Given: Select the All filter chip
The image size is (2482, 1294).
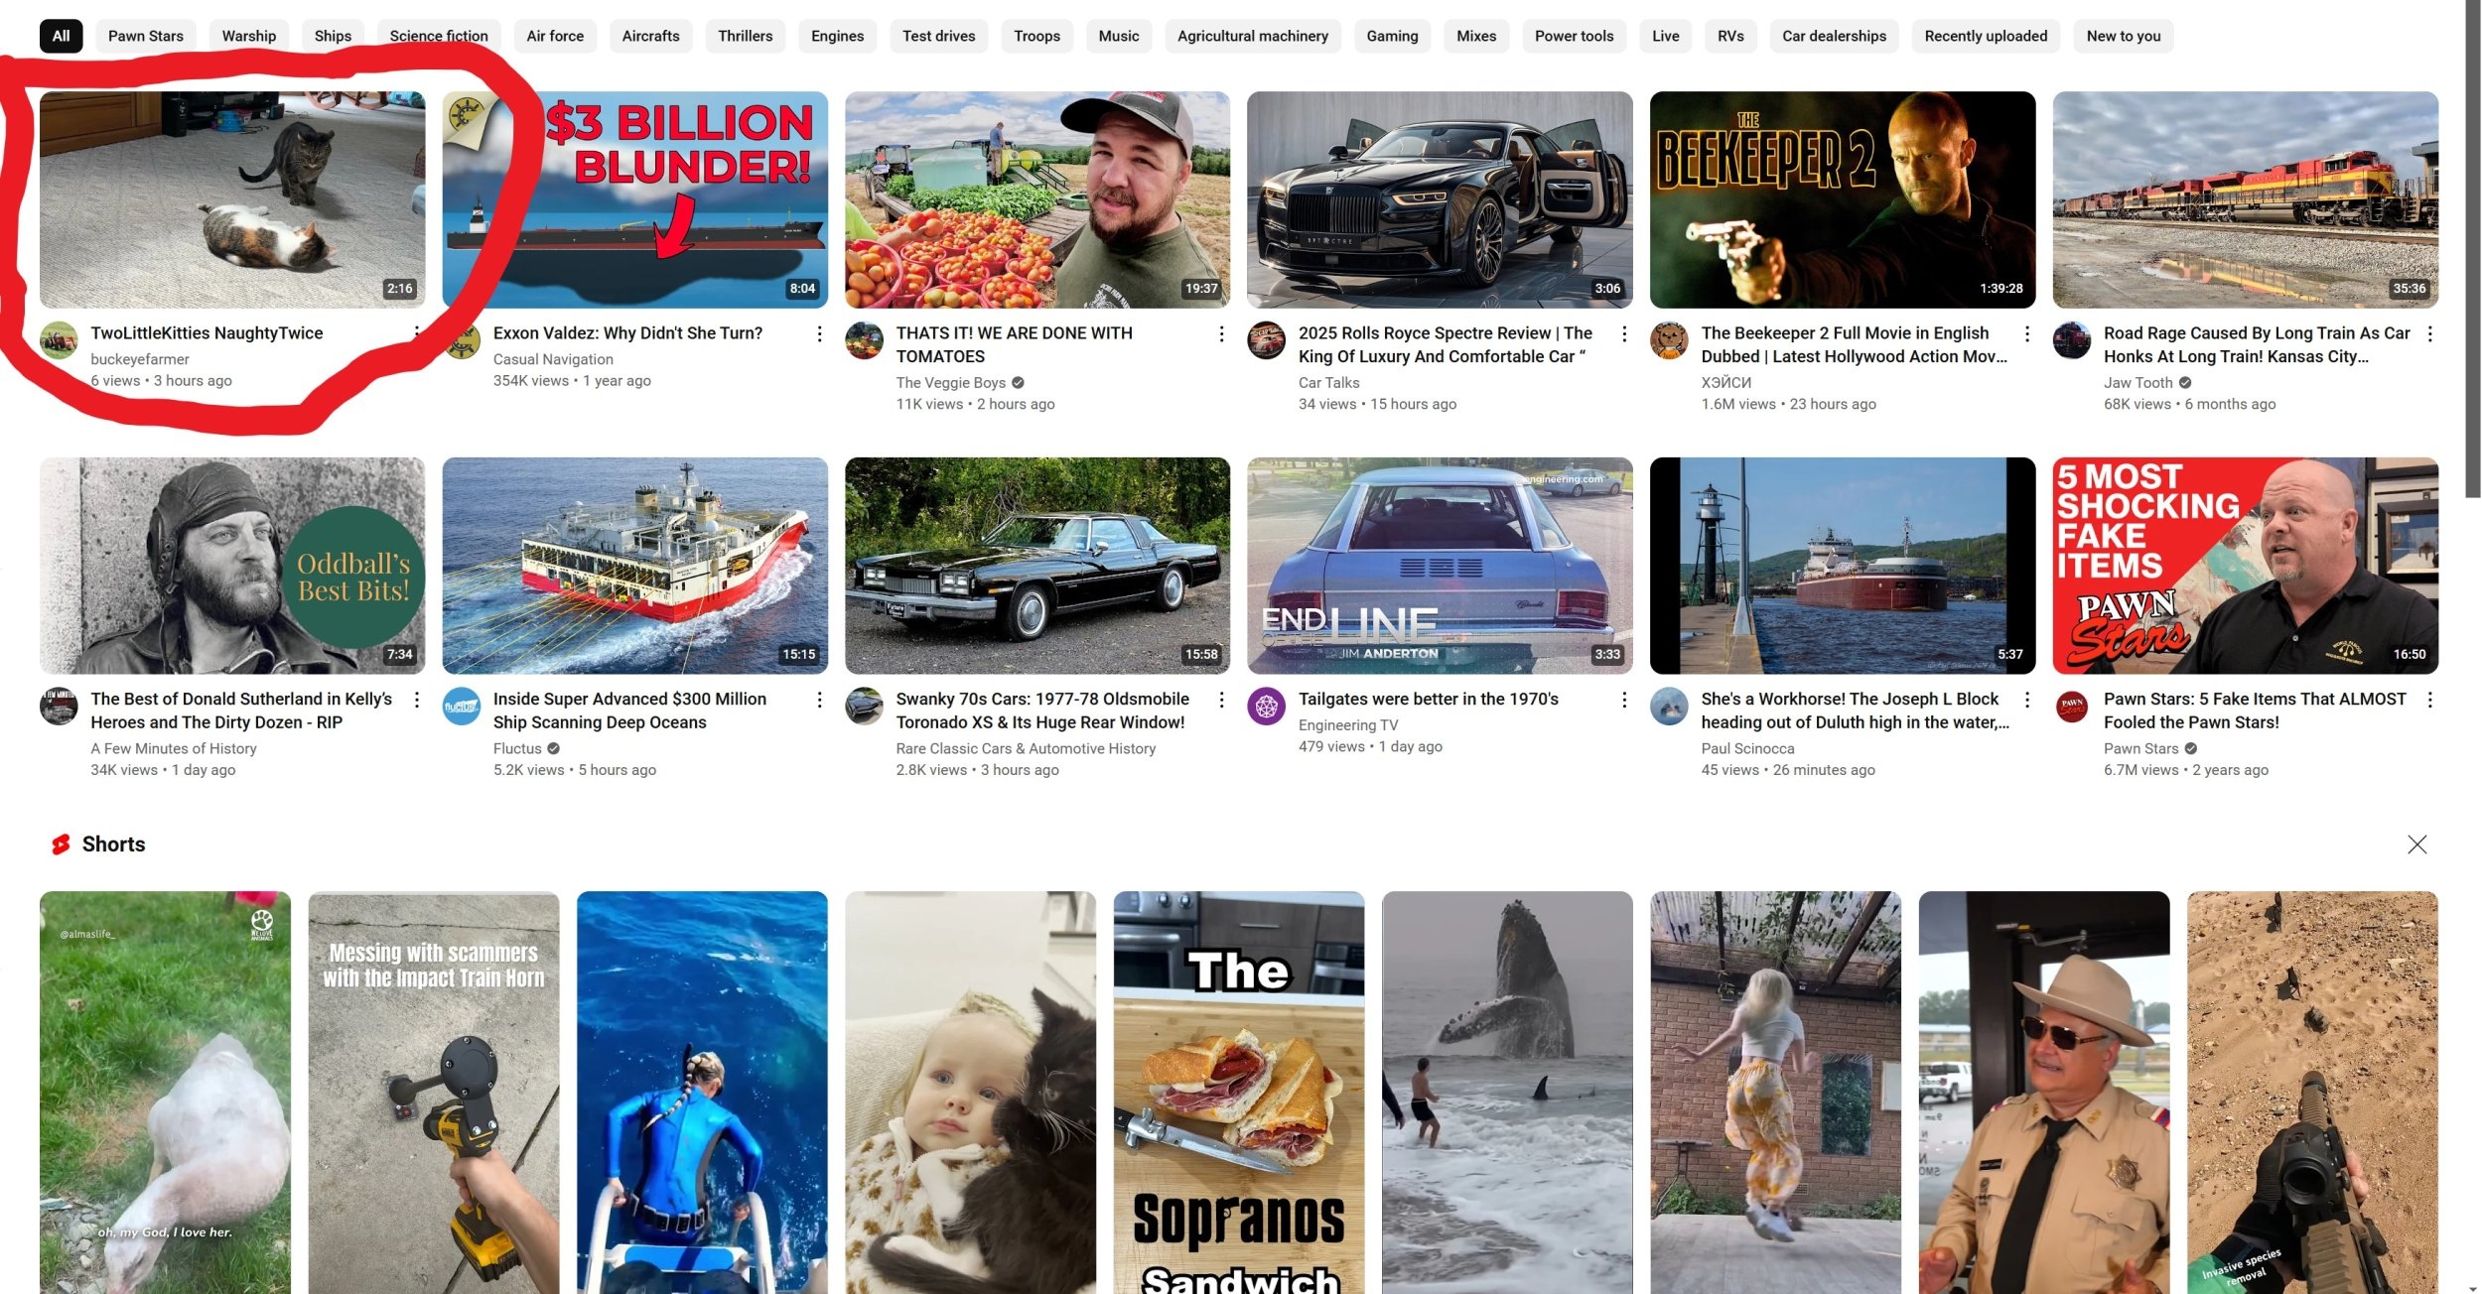Looking at the screenshot, I should (x=61, y=36).
